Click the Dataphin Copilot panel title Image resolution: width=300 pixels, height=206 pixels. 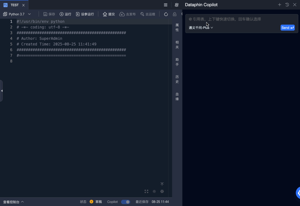pyautogui.click(x=201, y=5)
